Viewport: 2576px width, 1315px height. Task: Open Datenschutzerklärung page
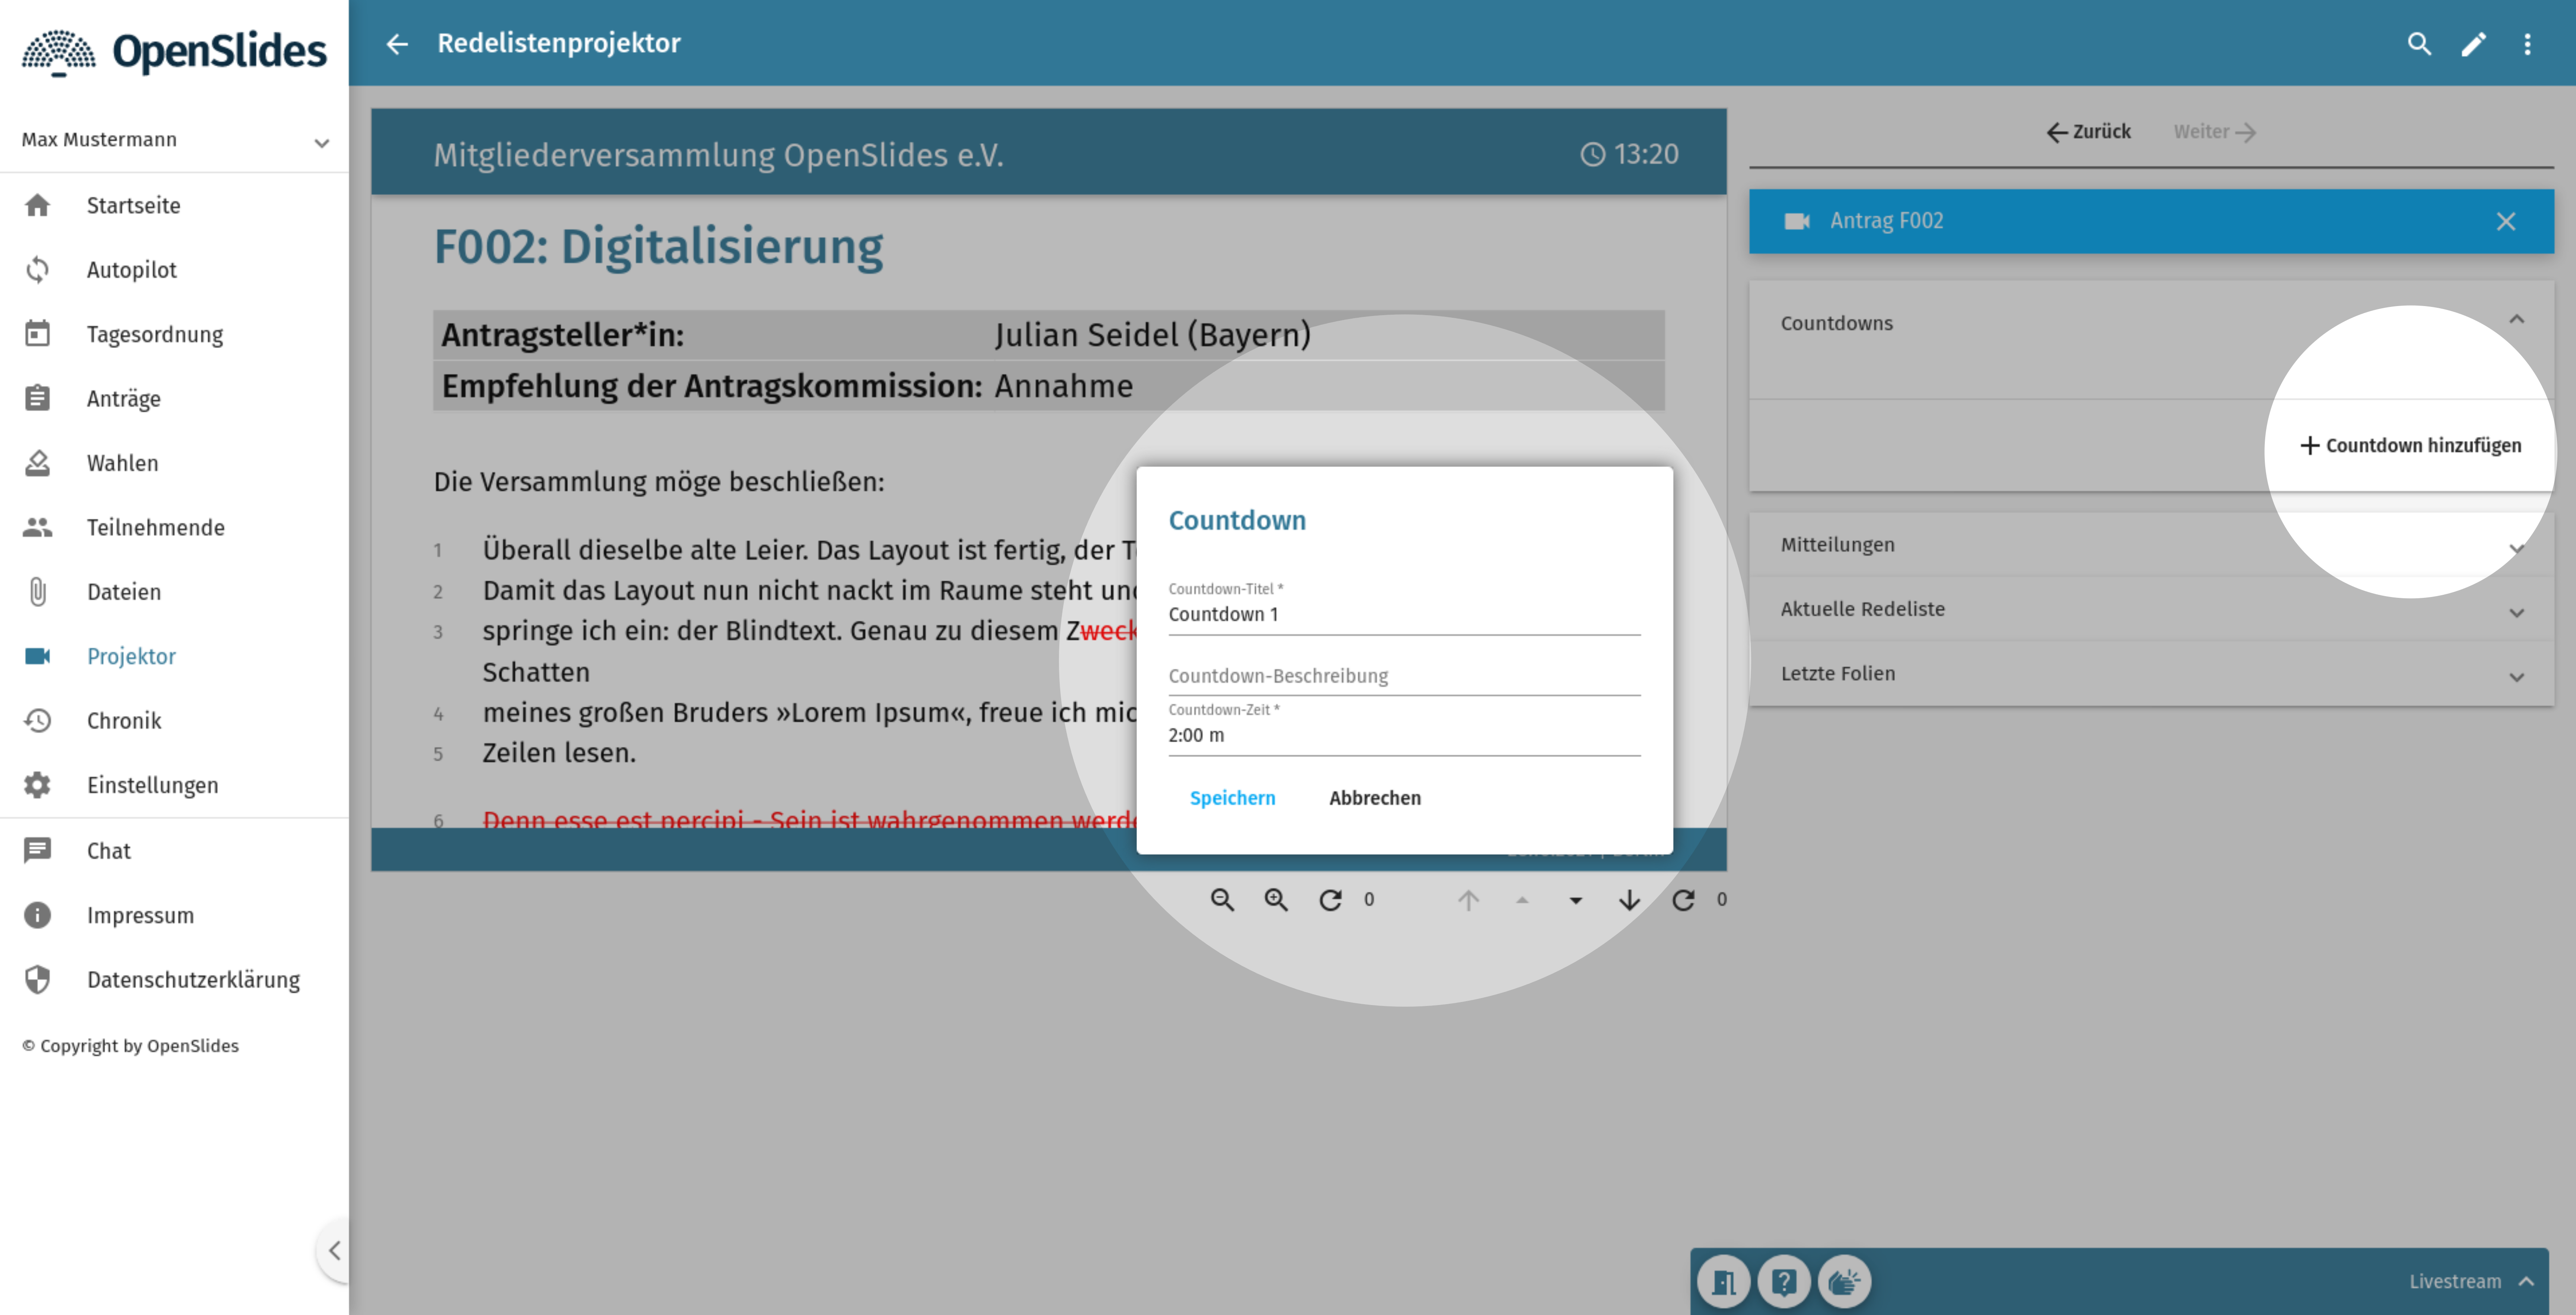(x=174, y=980)
